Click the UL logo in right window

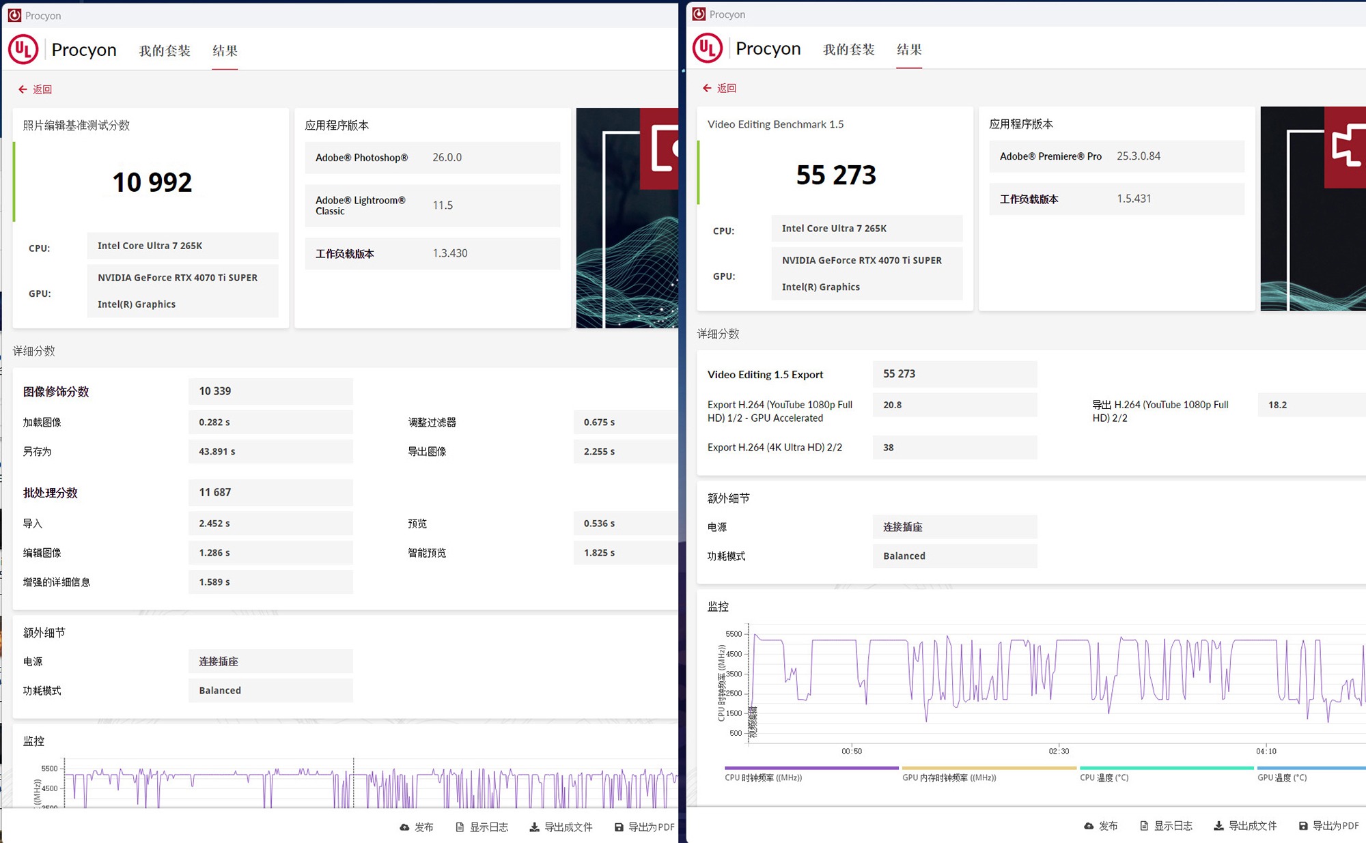coord(708,48)
